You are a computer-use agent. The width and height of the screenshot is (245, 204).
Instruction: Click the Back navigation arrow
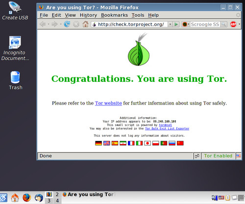pyautogui.click(x=43, y=24)
